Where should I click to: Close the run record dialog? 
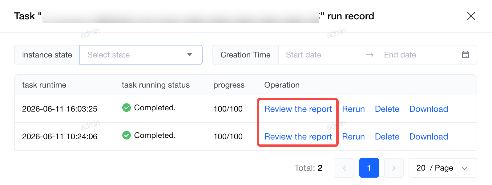471,16
